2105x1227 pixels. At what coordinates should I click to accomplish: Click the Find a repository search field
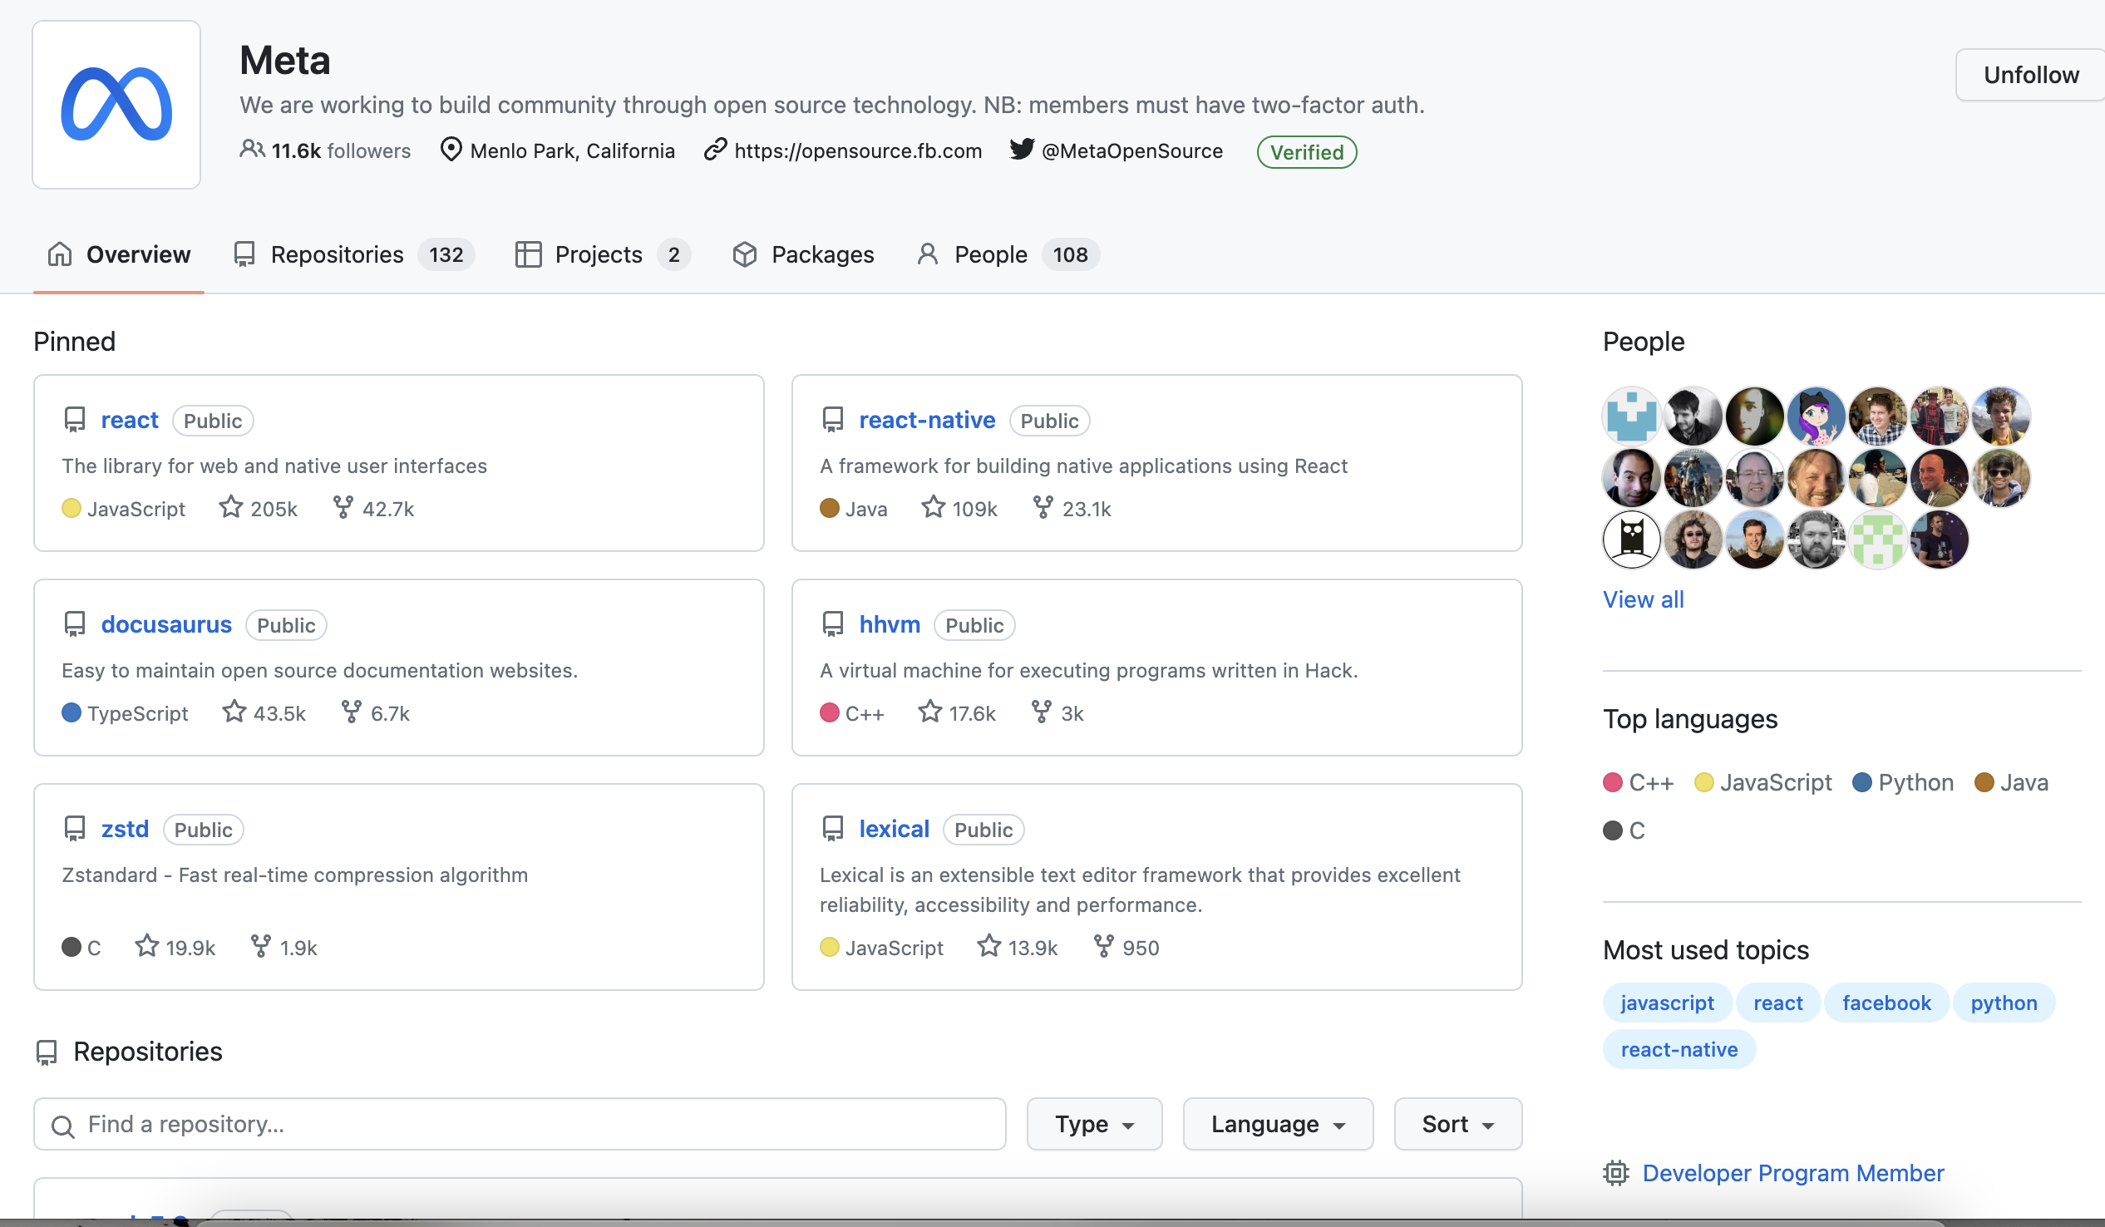click(x=520, y=1123)
